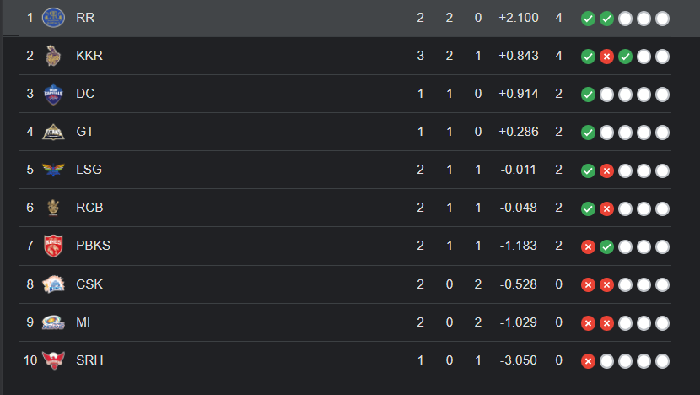
Task: Select the SRH team name
Action: [x=89, y=360]
